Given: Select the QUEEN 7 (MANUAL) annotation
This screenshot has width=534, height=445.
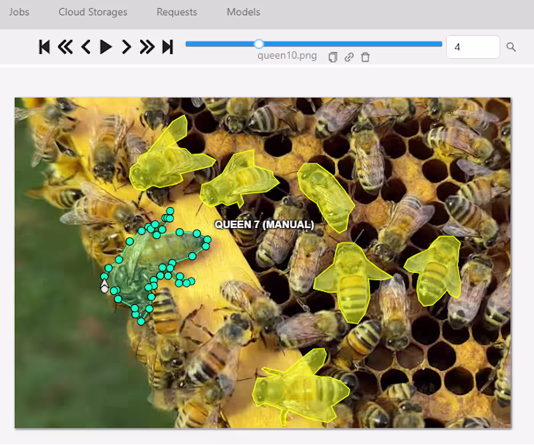Looking at the screenshot, I should click(x=264, y=226).
